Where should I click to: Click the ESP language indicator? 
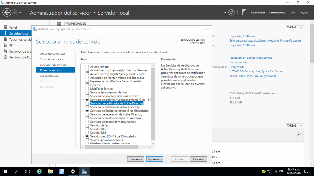coord(281,171)
